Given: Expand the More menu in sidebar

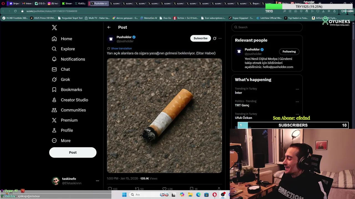Looking at the screenshot, I should (61, 140).
